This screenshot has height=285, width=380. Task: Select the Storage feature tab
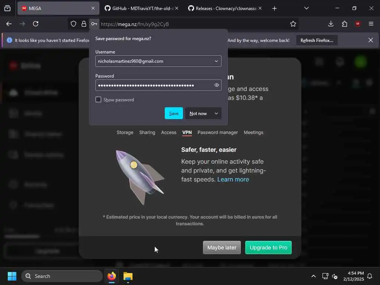pyautogui.click(x=125, y=132)
